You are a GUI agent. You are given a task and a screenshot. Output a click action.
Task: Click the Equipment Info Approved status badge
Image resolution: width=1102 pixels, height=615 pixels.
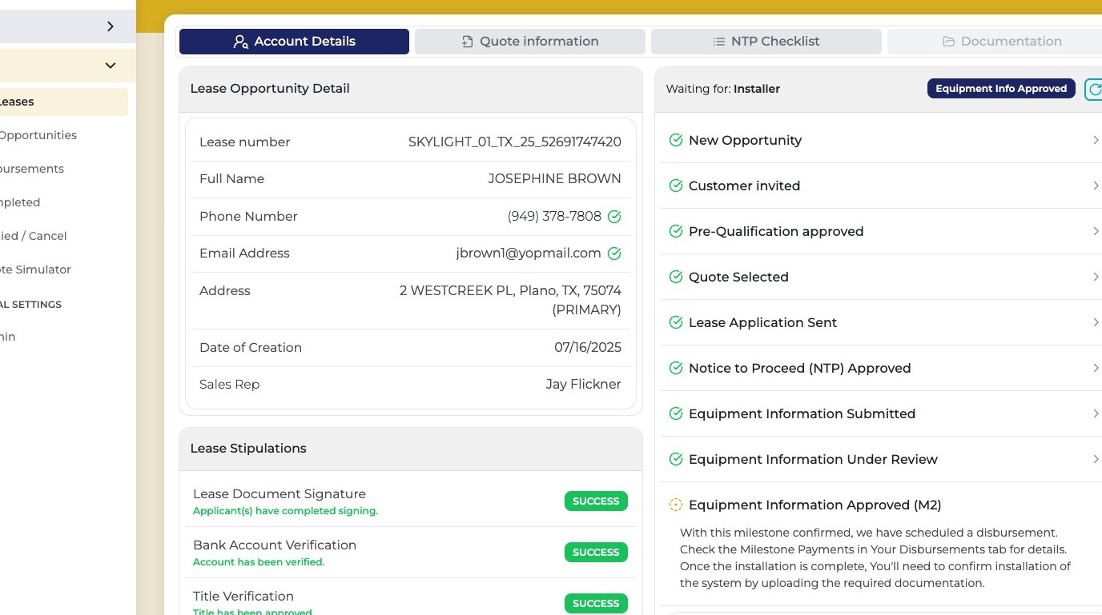point(1001,89)
